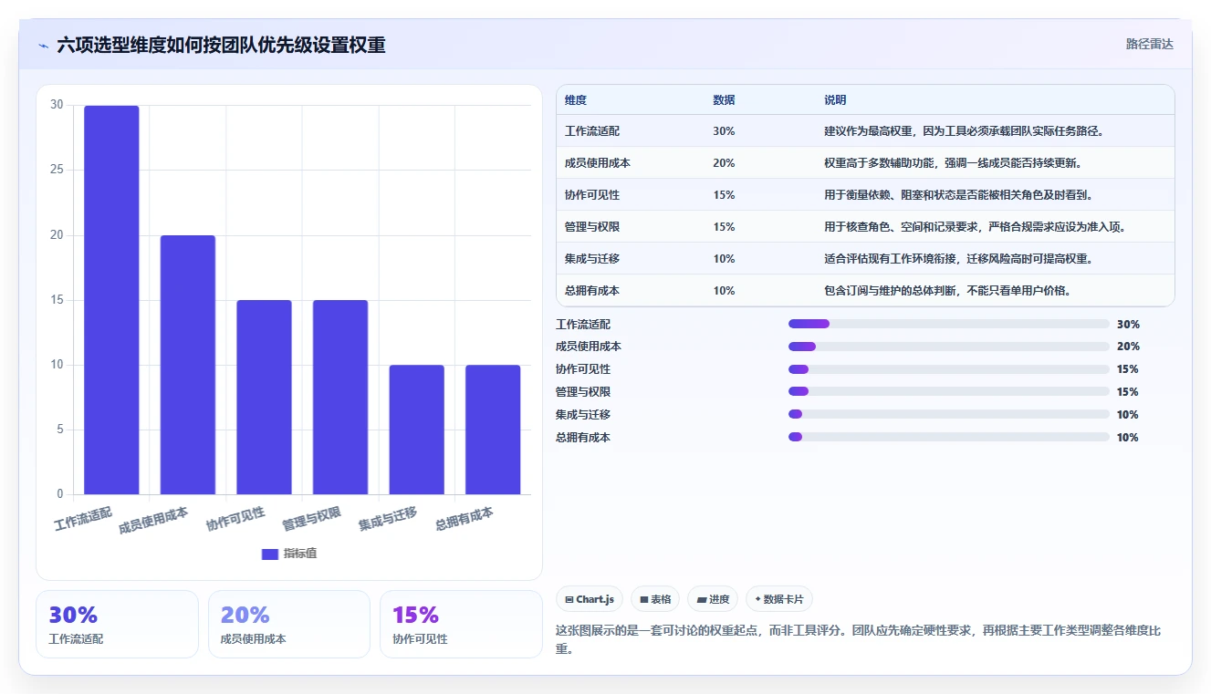
Task: Click the 维度 column header
Action: pos(576,99)
